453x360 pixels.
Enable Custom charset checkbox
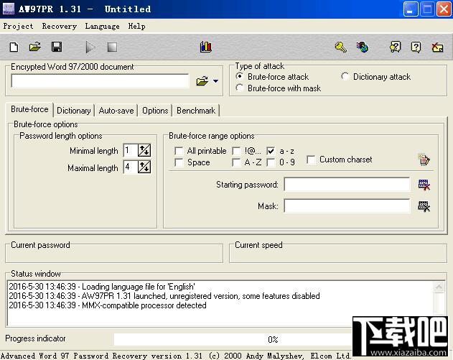tap(311, 160)
